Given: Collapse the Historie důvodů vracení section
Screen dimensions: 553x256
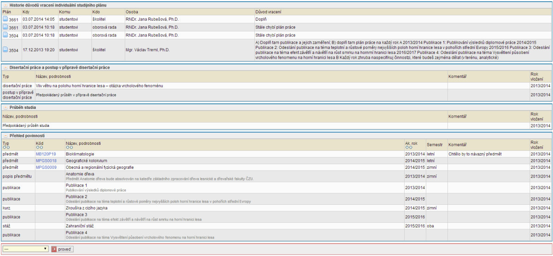Looking at the screenshot, I should [5, 4].
